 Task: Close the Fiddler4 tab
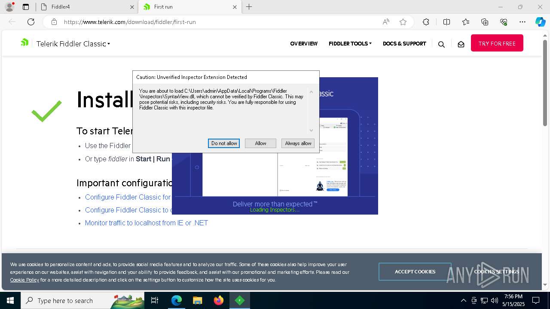132,7
